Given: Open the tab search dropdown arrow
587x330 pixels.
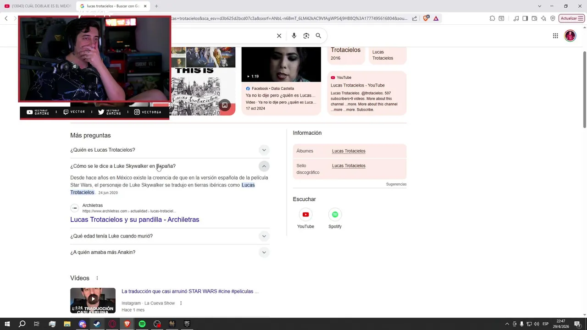Looking at the screenshot, I should 539,6.
